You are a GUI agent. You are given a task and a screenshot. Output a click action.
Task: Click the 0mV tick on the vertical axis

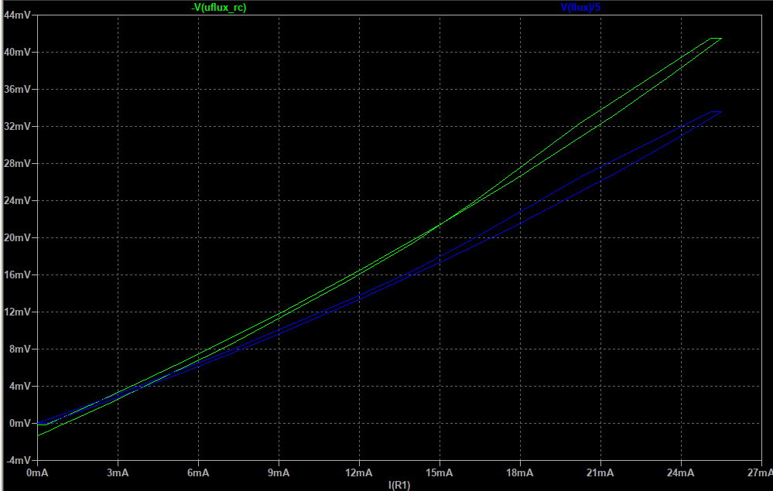tap(19, 423)
